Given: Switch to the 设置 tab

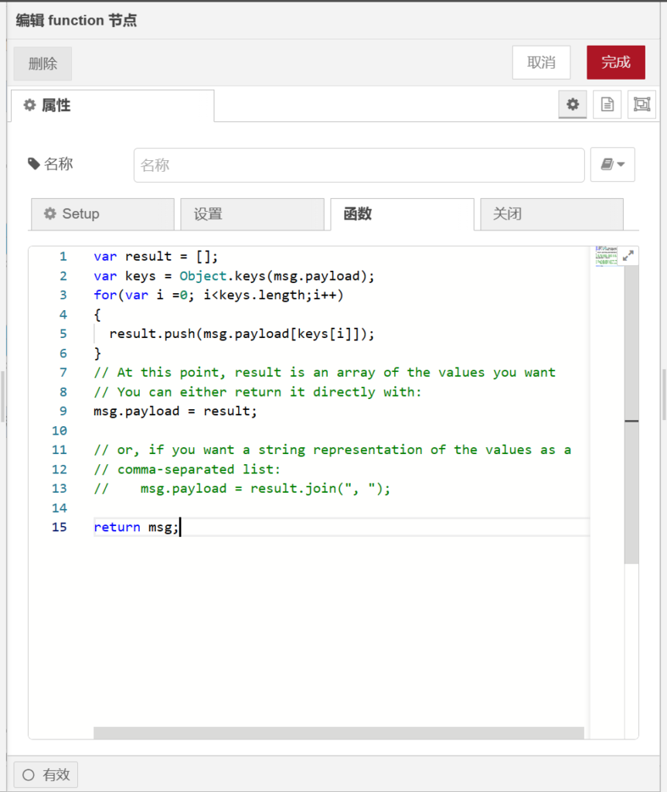Looking at the screenshot, I should pos(252,214).
